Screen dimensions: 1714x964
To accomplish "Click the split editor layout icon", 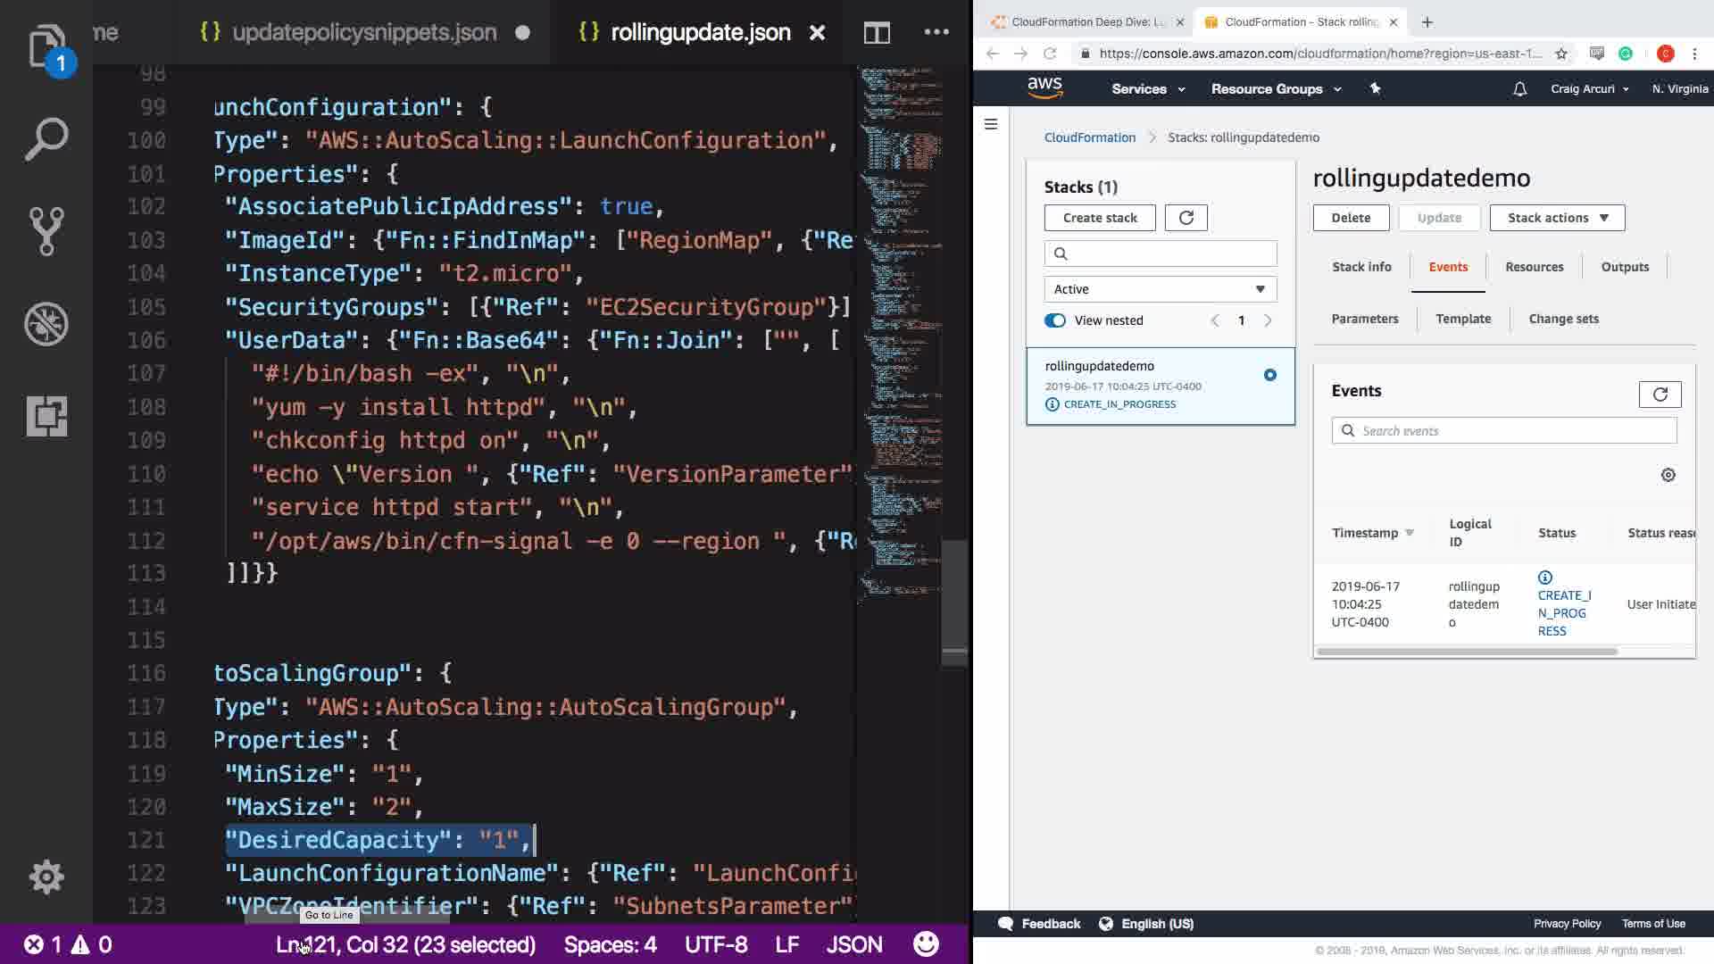I will (877, 33).
